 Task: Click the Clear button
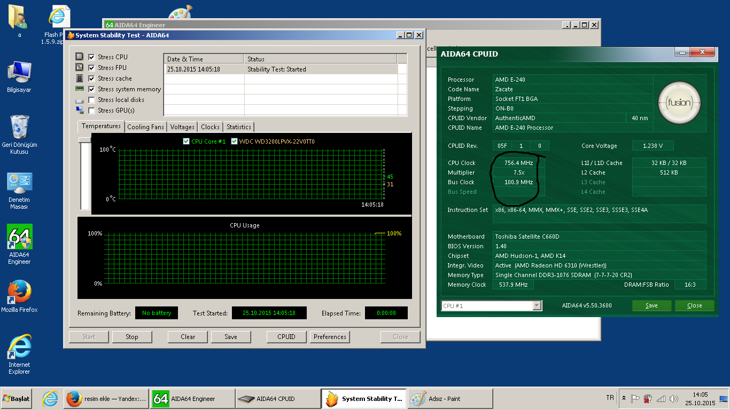tap(188, 337)
